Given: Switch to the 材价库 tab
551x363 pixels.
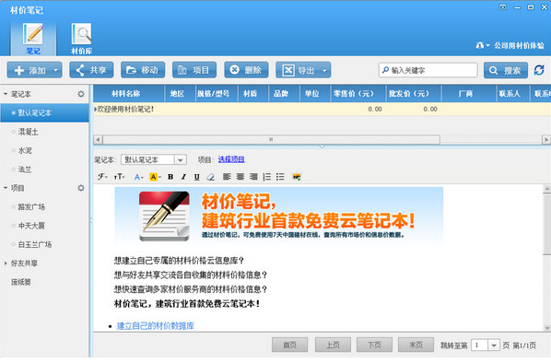Looking at the screenshot, I should point(81,39).
